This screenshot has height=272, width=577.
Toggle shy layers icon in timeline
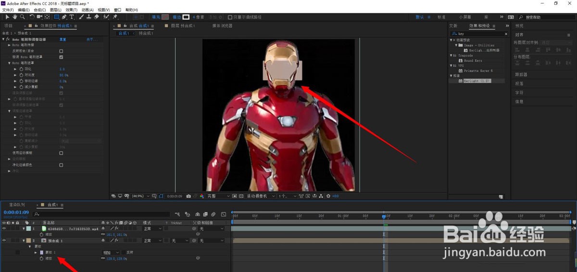[x=198, y=214]
